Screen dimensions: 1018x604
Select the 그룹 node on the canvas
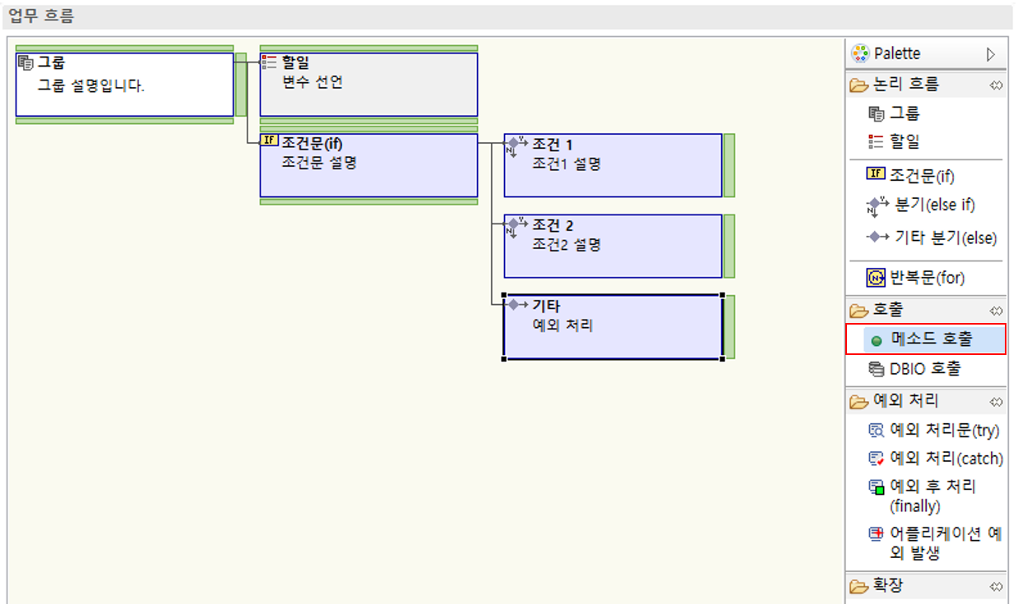point(124,85)
